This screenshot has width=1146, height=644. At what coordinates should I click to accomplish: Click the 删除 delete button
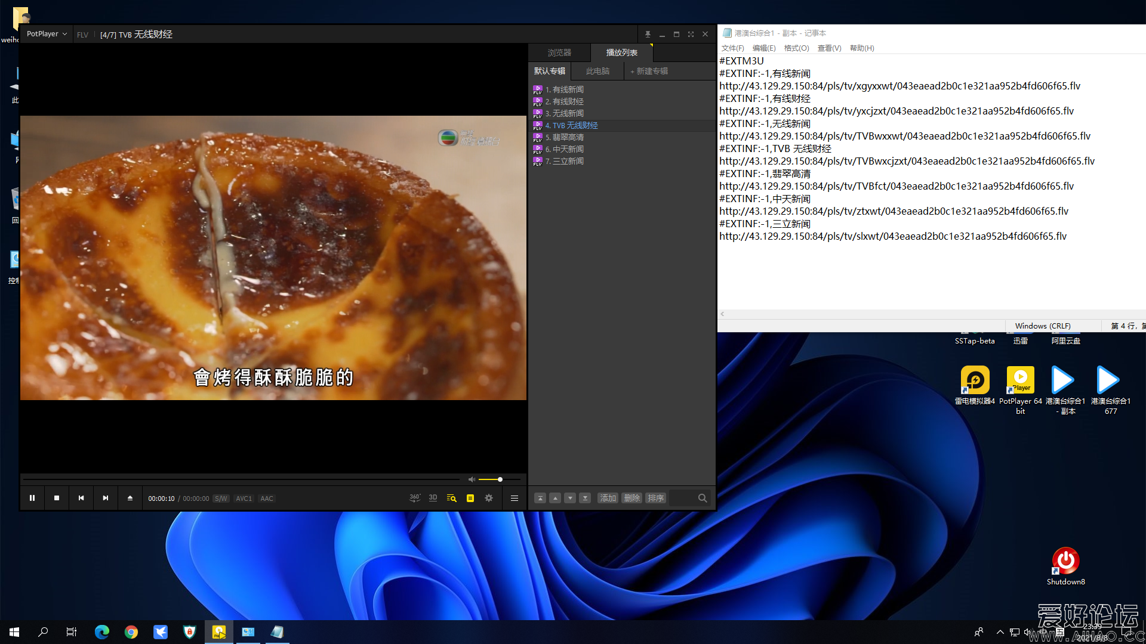(x=631, y=498)
